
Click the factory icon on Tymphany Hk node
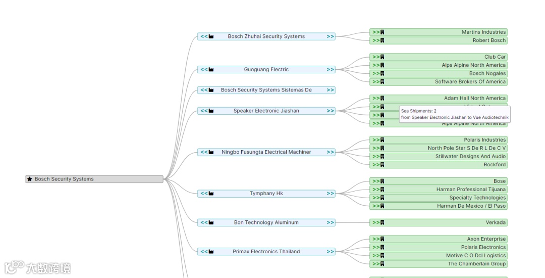click(211, 194)
